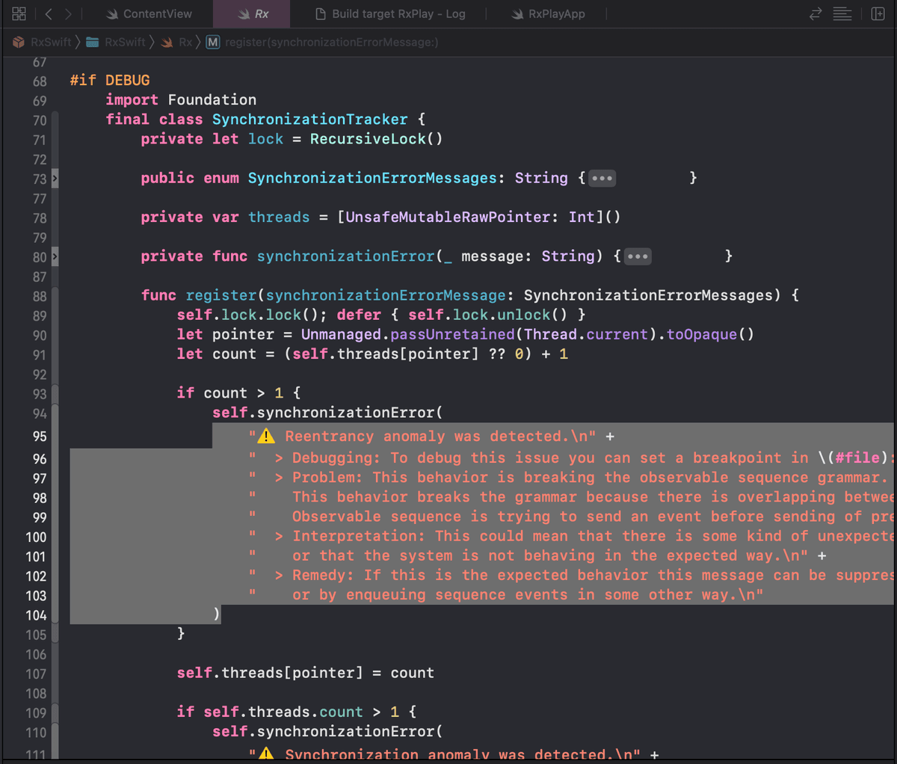The height and width of the screenshot is (764, 897).
Task: Click 'if self.threads.count > 1' line
Action: [x=296, y=712]
